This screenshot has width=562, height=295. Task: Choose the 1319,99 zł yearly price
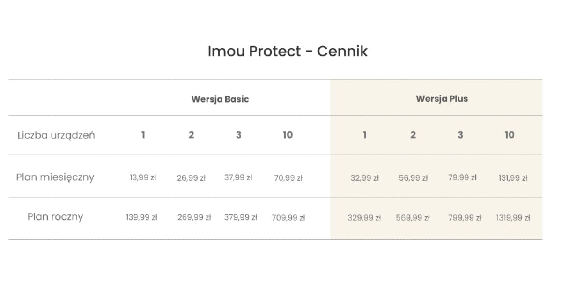click(x=513, y=218)
